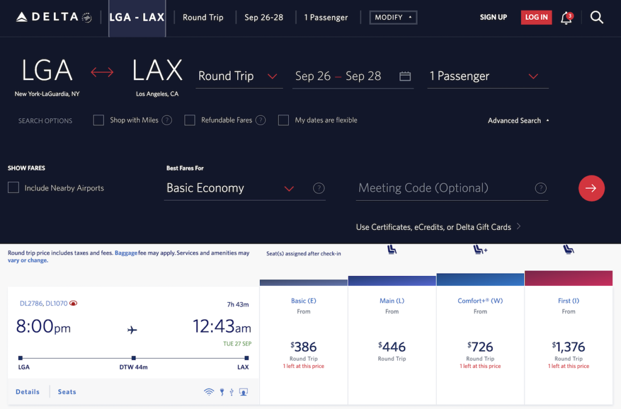Click the Comfort+ seat icon

(480, 249)
